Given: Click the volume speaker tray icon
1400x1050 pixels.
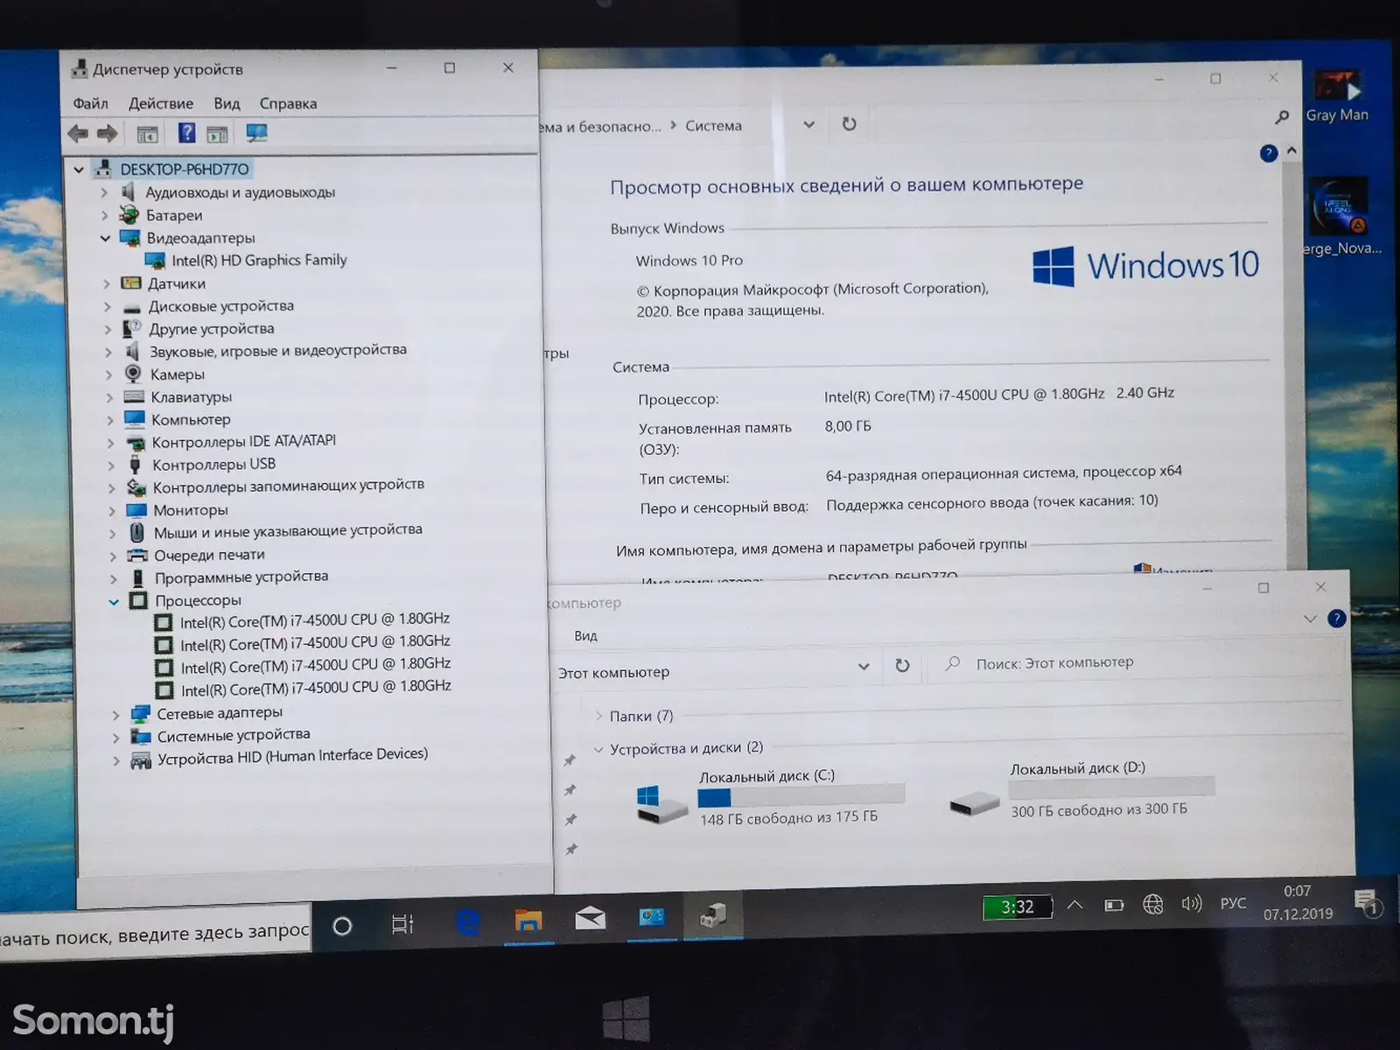Looking at the screenshot, I should (1192, 904).
